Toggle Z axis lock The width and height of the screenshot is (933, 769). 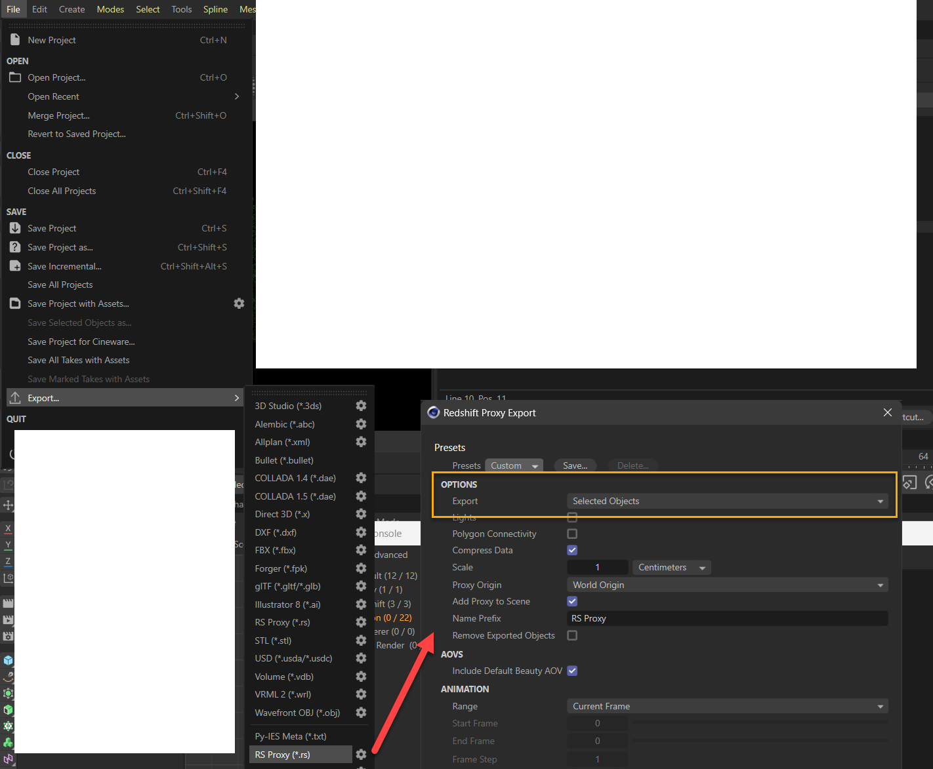8,561
